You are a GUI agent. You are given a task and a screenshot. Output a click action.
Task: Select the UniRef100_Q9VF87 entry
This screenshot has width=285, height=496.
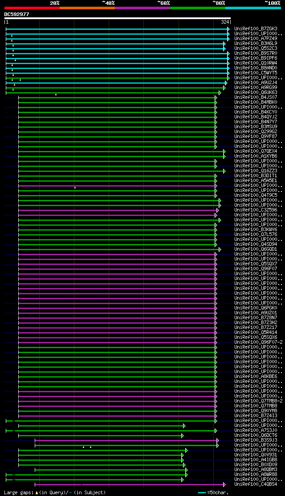pyautogui.click(x=256, y=137)
